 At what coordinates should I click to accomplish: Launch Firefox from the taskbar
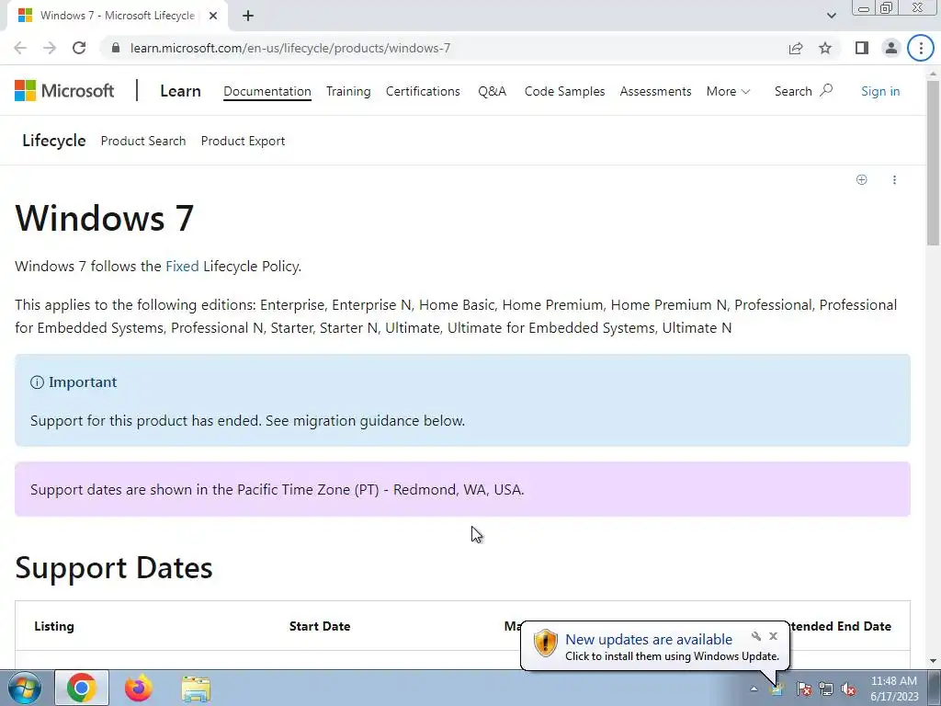point(139,688)
